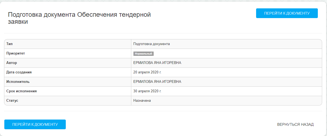Select the Тип row label

click(x=9, y=44)
